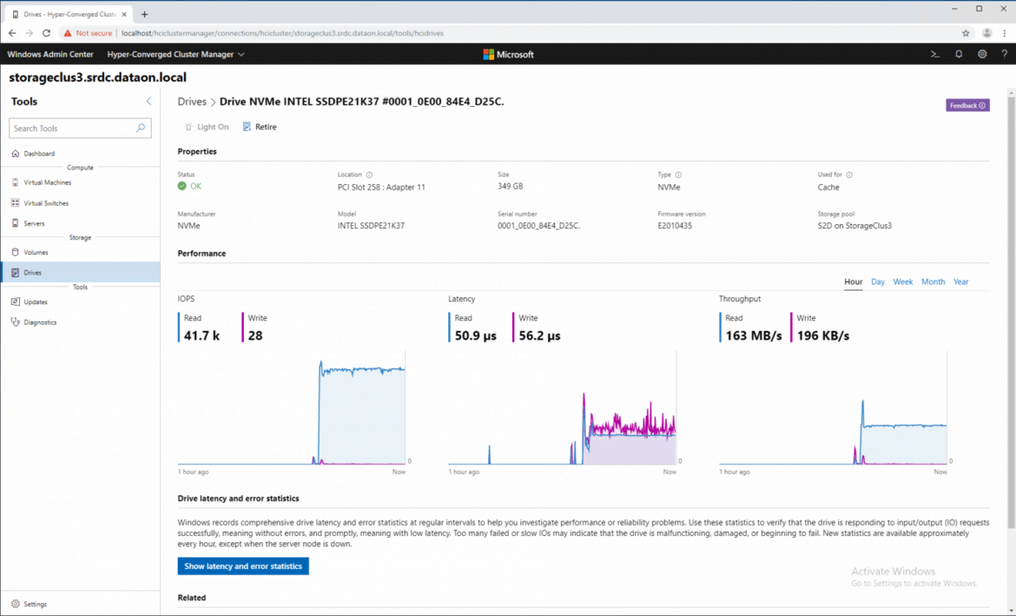Click the Type info icon
1016x616 pixels.
pos(678,175)
